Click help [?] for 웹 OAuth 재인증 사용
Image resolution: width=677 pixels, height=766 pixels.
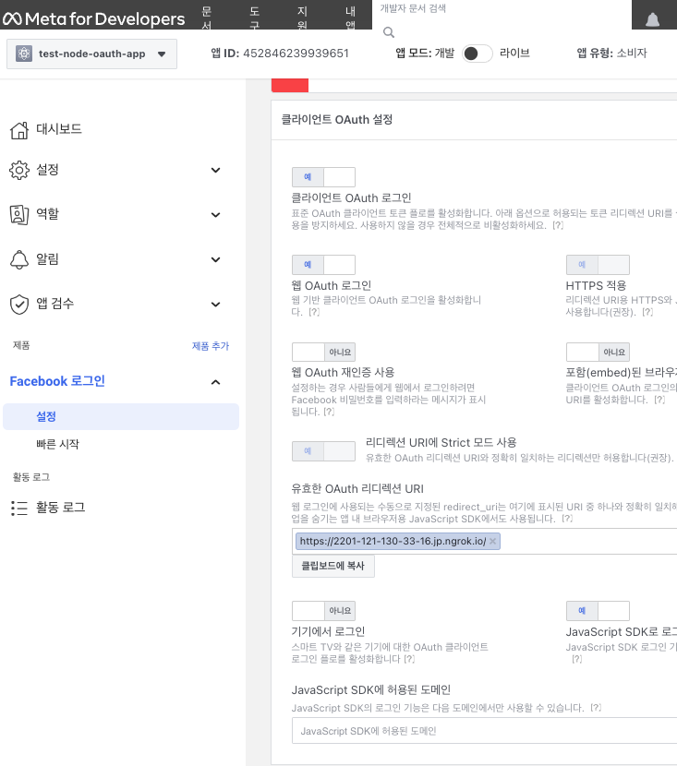point(329,412)
